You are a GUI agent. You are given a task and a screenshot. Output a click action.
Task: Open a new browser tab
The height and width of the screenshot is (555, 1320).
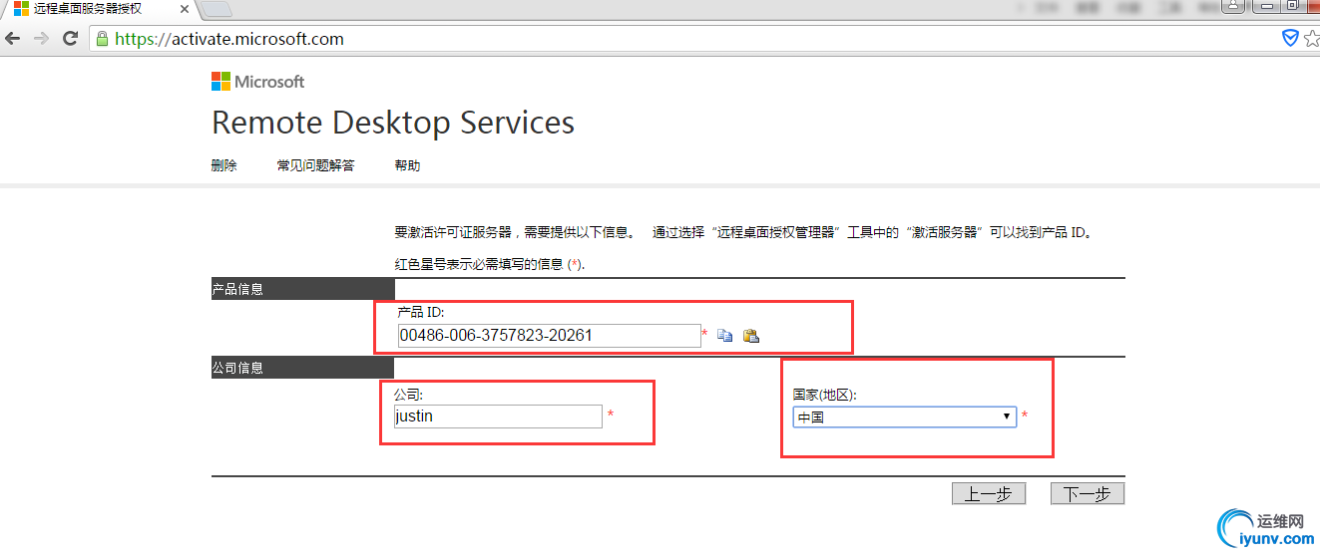click(217, 9)
